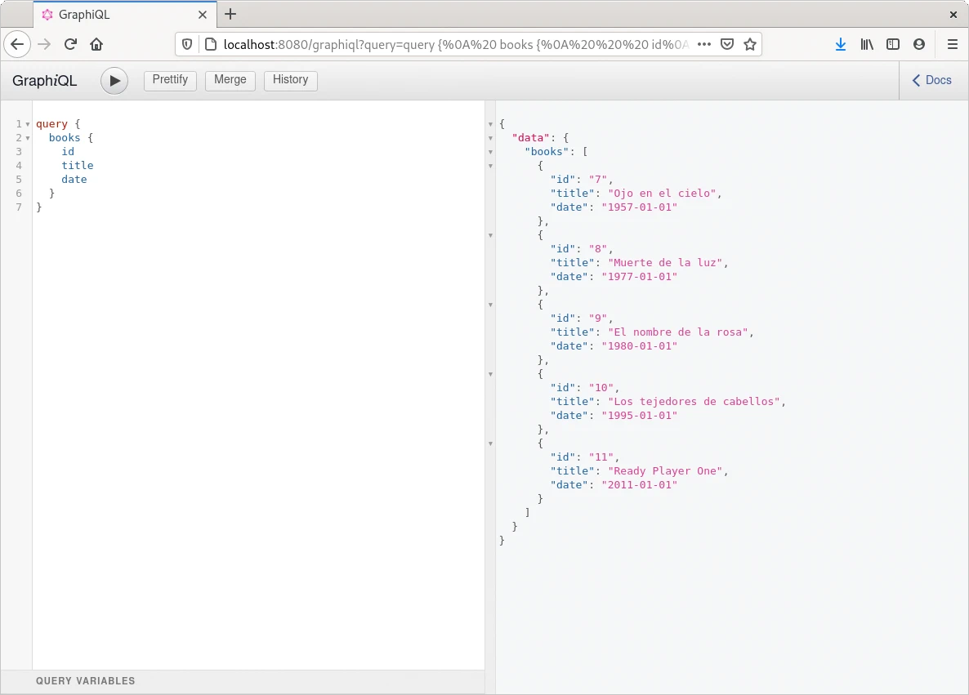
Task: Collapse the query block on line 1
Action: pyautogui.click(x=28, y=124)
